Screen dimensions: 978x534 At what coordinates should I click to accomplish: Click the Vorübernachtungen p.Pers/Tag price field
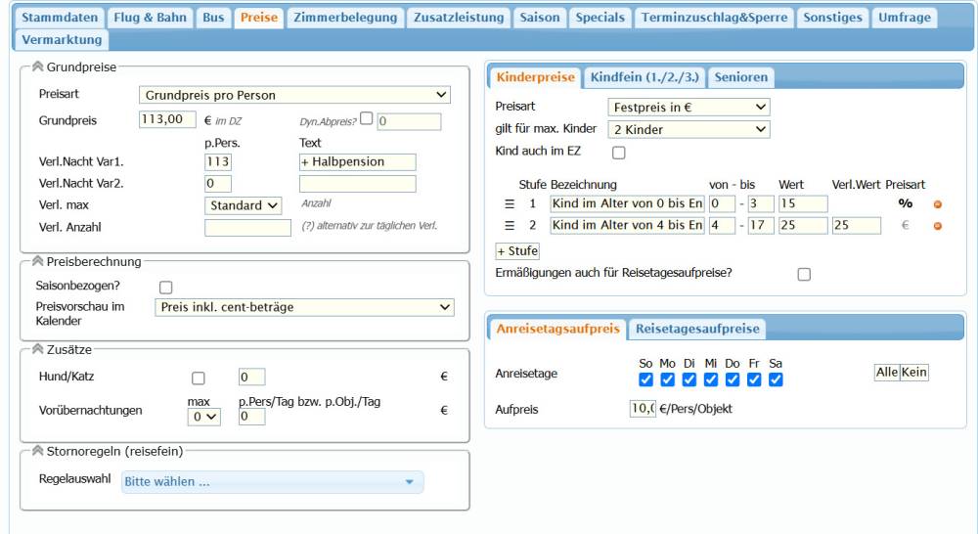click(252, 416)
